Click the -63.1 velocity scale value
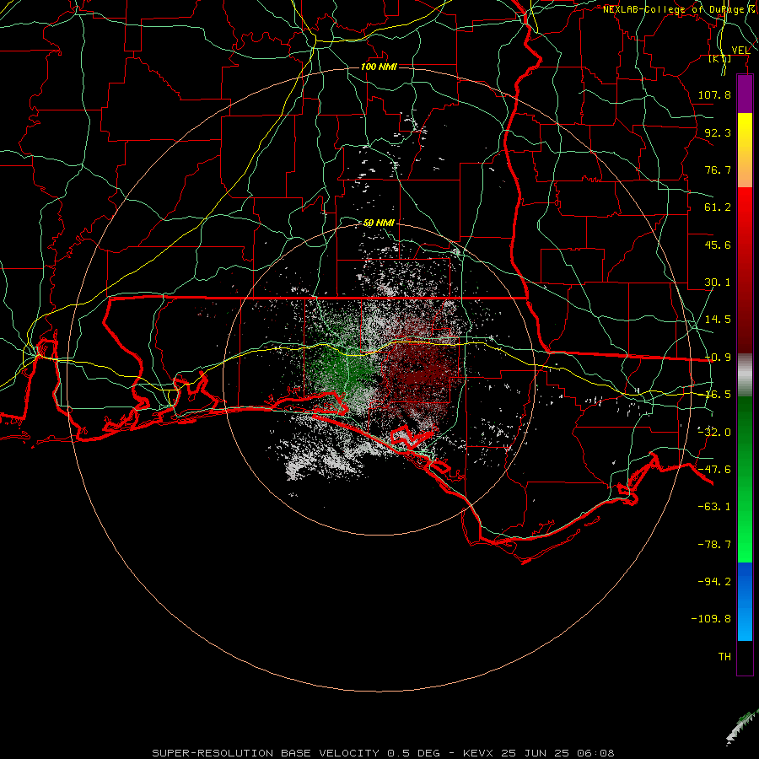Screen dimensions: 759x759 click(x=714, y=507)
